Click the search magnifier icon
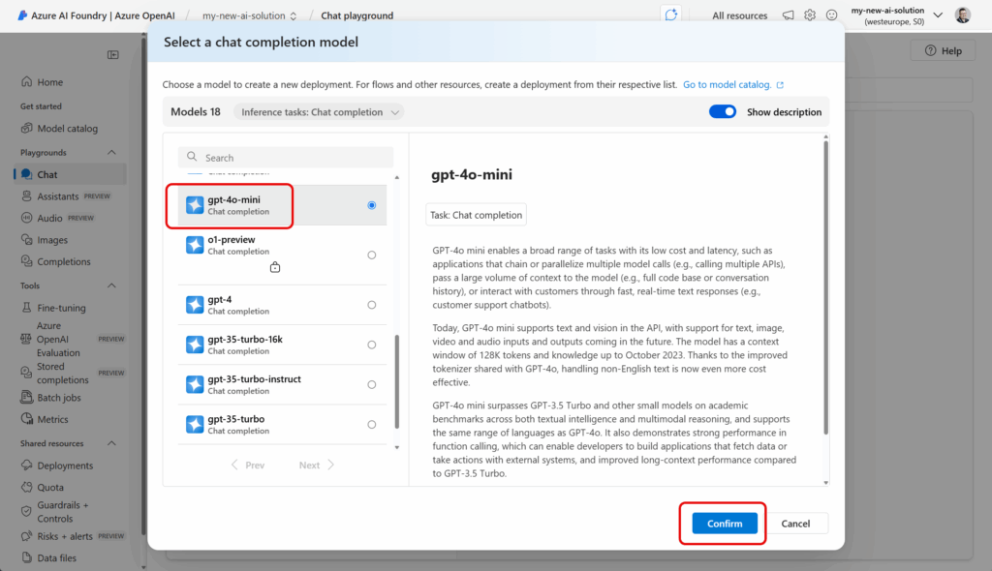 click(192, 157)
